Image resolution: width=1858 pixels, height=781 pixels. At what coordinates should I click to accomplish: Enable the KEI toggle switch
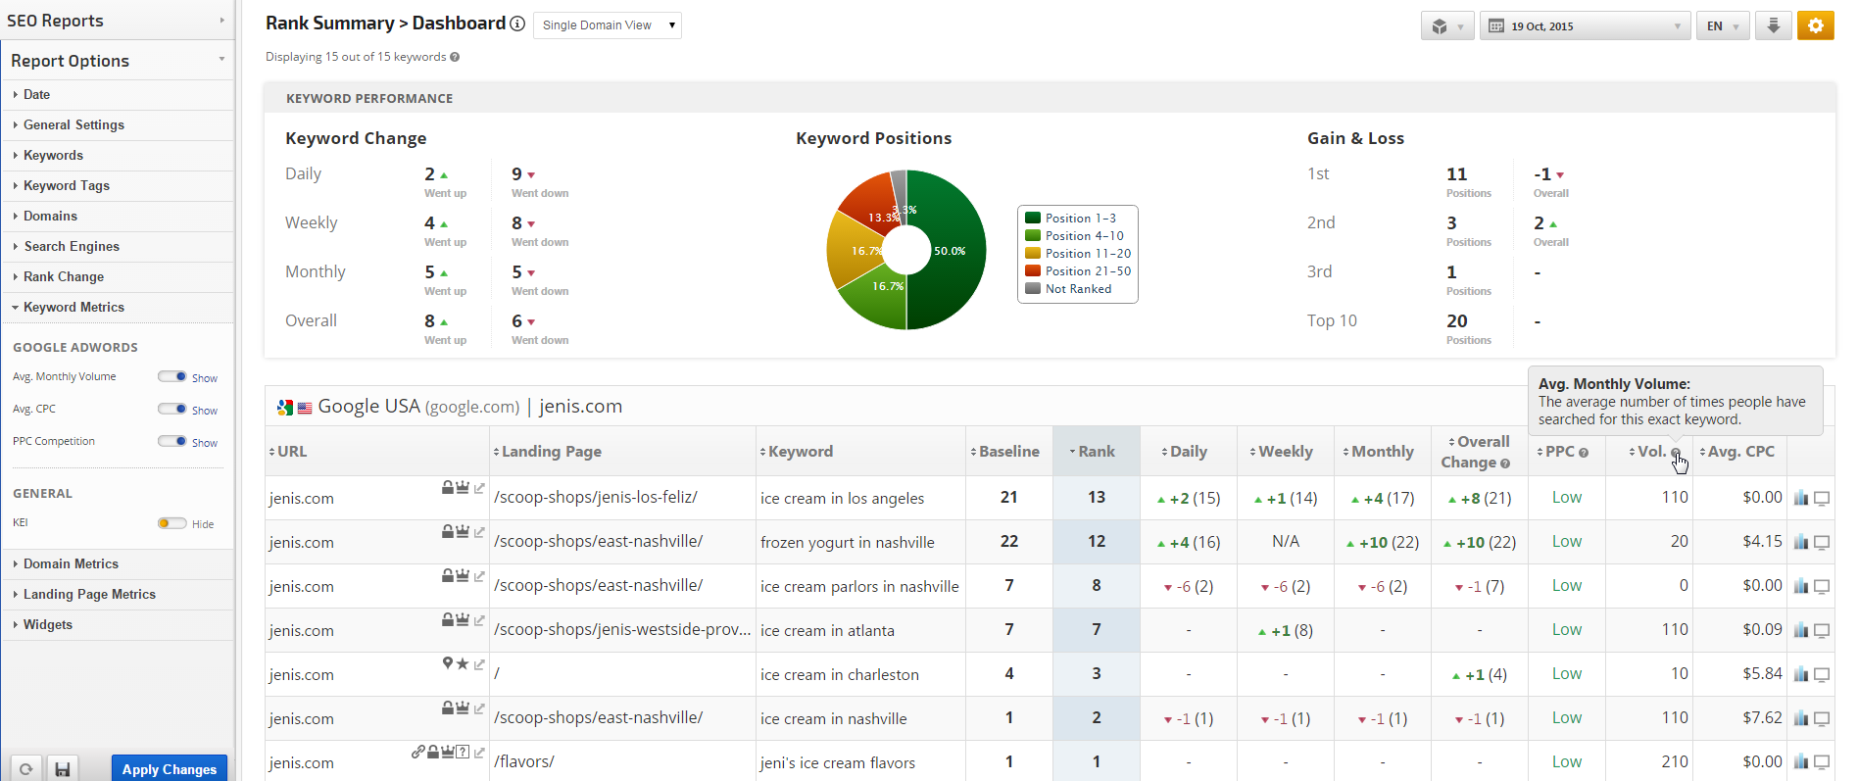[172, 523]
